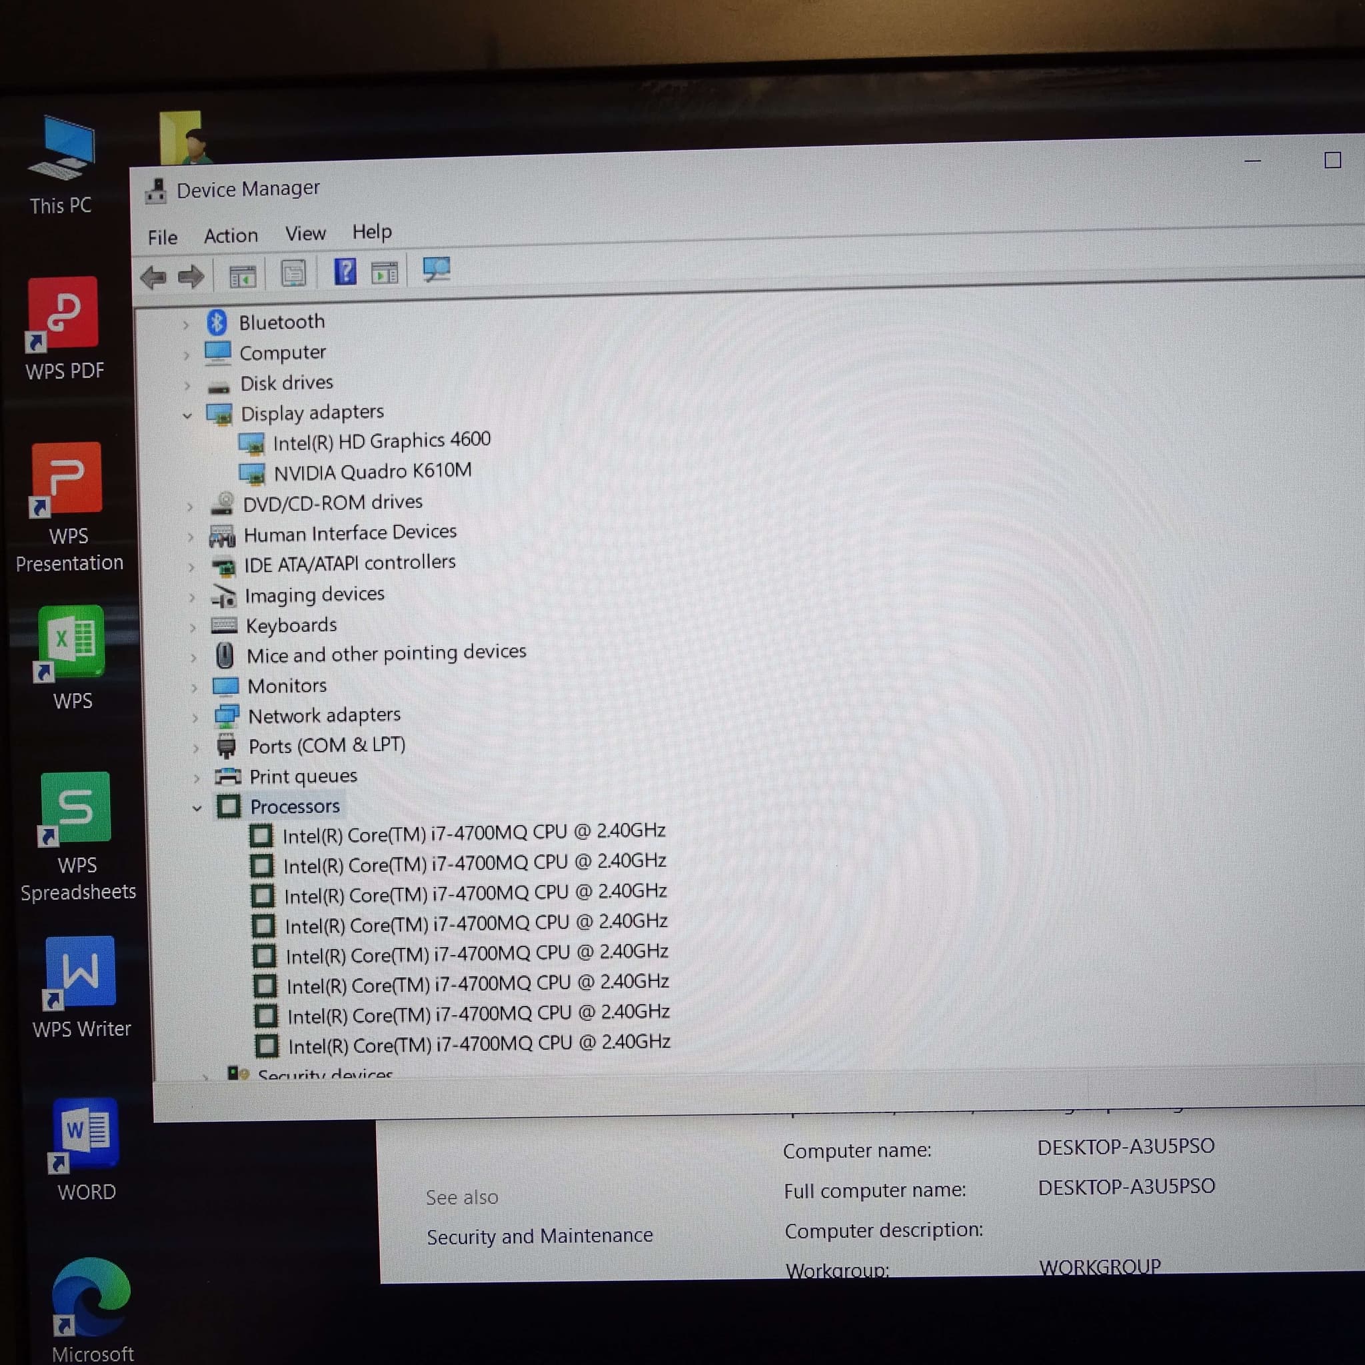
Task: Expand the Monitors node
Action: click(195, 687)
